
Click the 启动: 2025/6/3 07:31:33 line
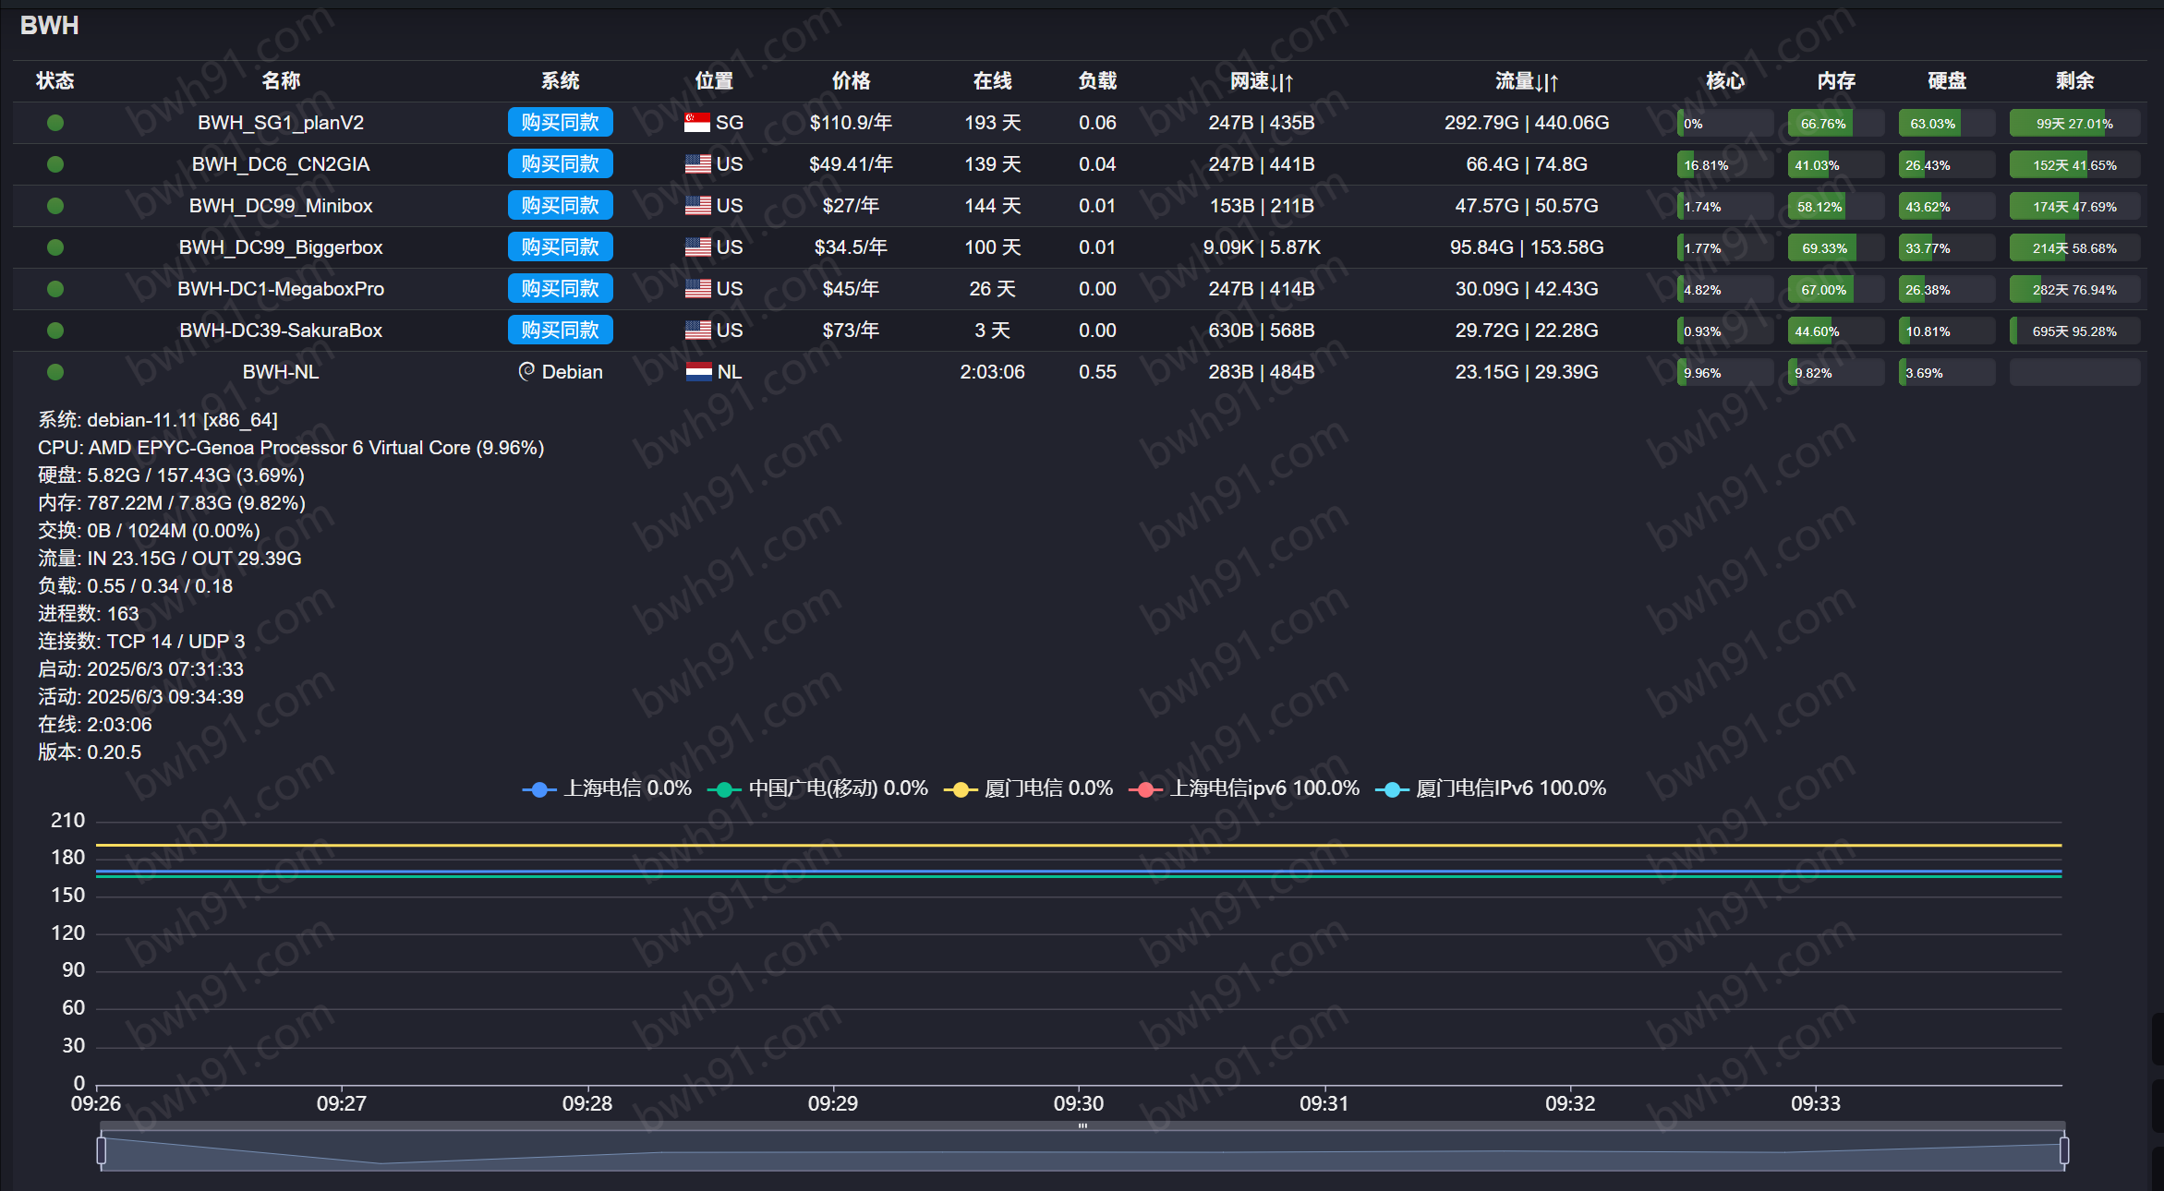click(x=140, y=669)
